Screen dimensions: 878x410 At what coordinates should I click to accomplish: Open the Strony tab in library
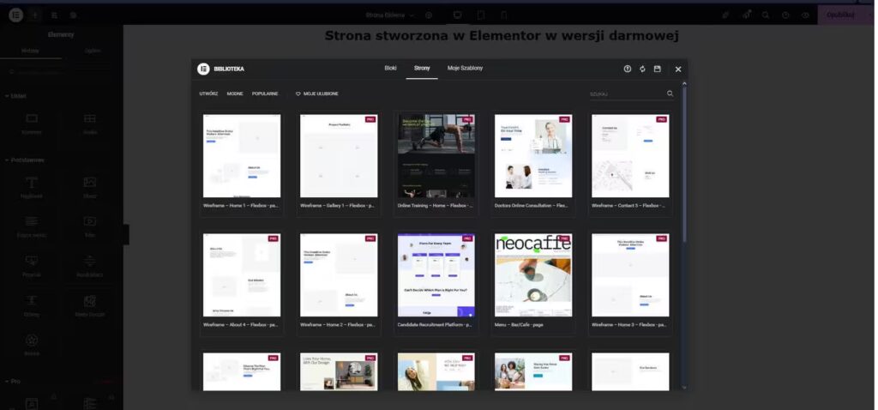(x=422, y=69)
